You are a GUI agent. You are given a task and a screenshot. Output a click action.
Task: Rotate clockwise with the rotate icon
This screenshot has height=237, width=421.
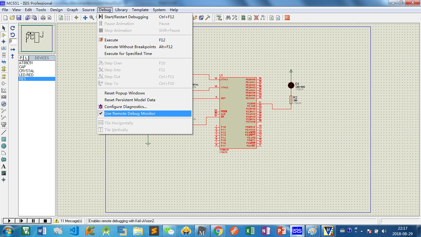coord(13,28)
